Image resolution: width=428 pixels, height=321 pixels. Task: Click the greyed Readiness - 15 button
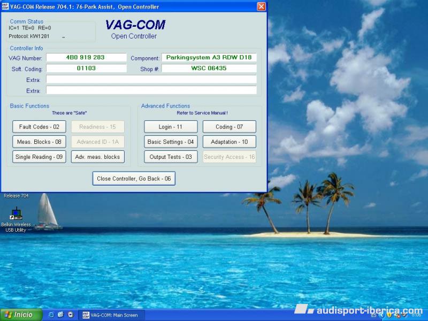tap(98, 127)
